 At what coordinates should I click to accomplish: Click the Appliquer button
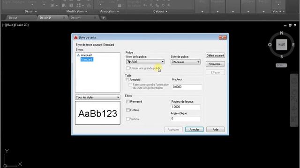pyautogui.click(x=173, y=129)
